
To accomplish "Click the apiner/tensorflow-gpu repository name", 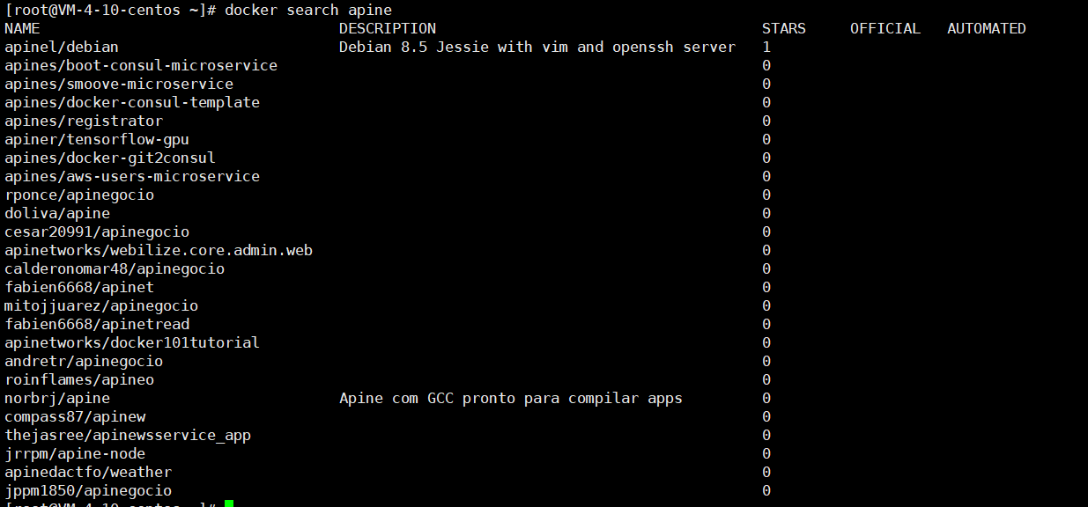I will point(97,139).
